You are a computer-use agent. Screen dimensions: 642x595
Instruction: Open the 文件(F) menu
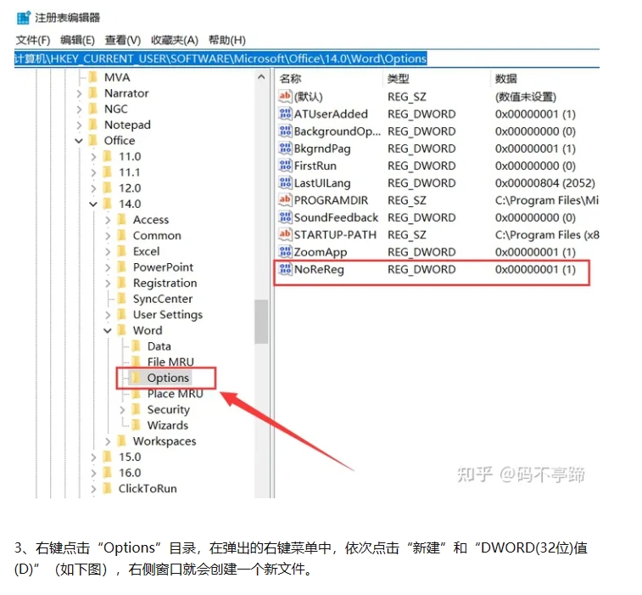tap(33, 40)
